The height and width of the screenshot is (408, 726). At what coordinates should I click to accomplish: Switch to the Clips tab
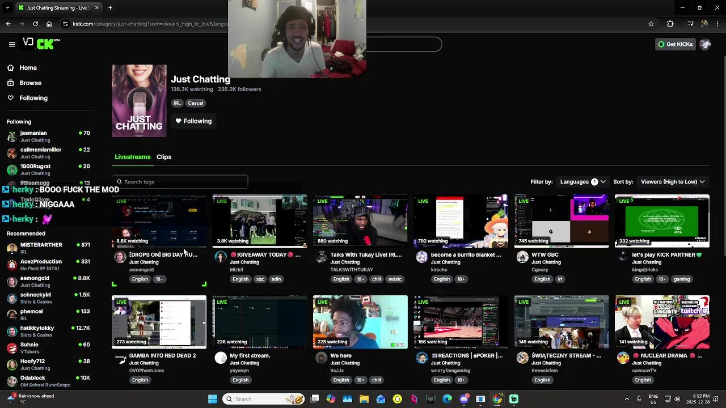pyautogui.click(x=164, y=157)
